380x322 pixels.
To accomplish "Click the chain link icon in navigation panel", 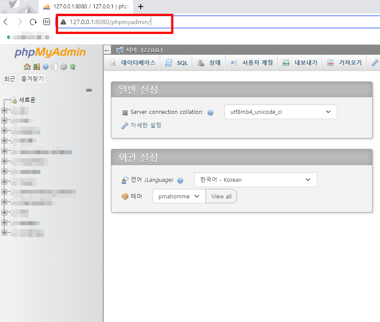I will [x=89, y=90].
